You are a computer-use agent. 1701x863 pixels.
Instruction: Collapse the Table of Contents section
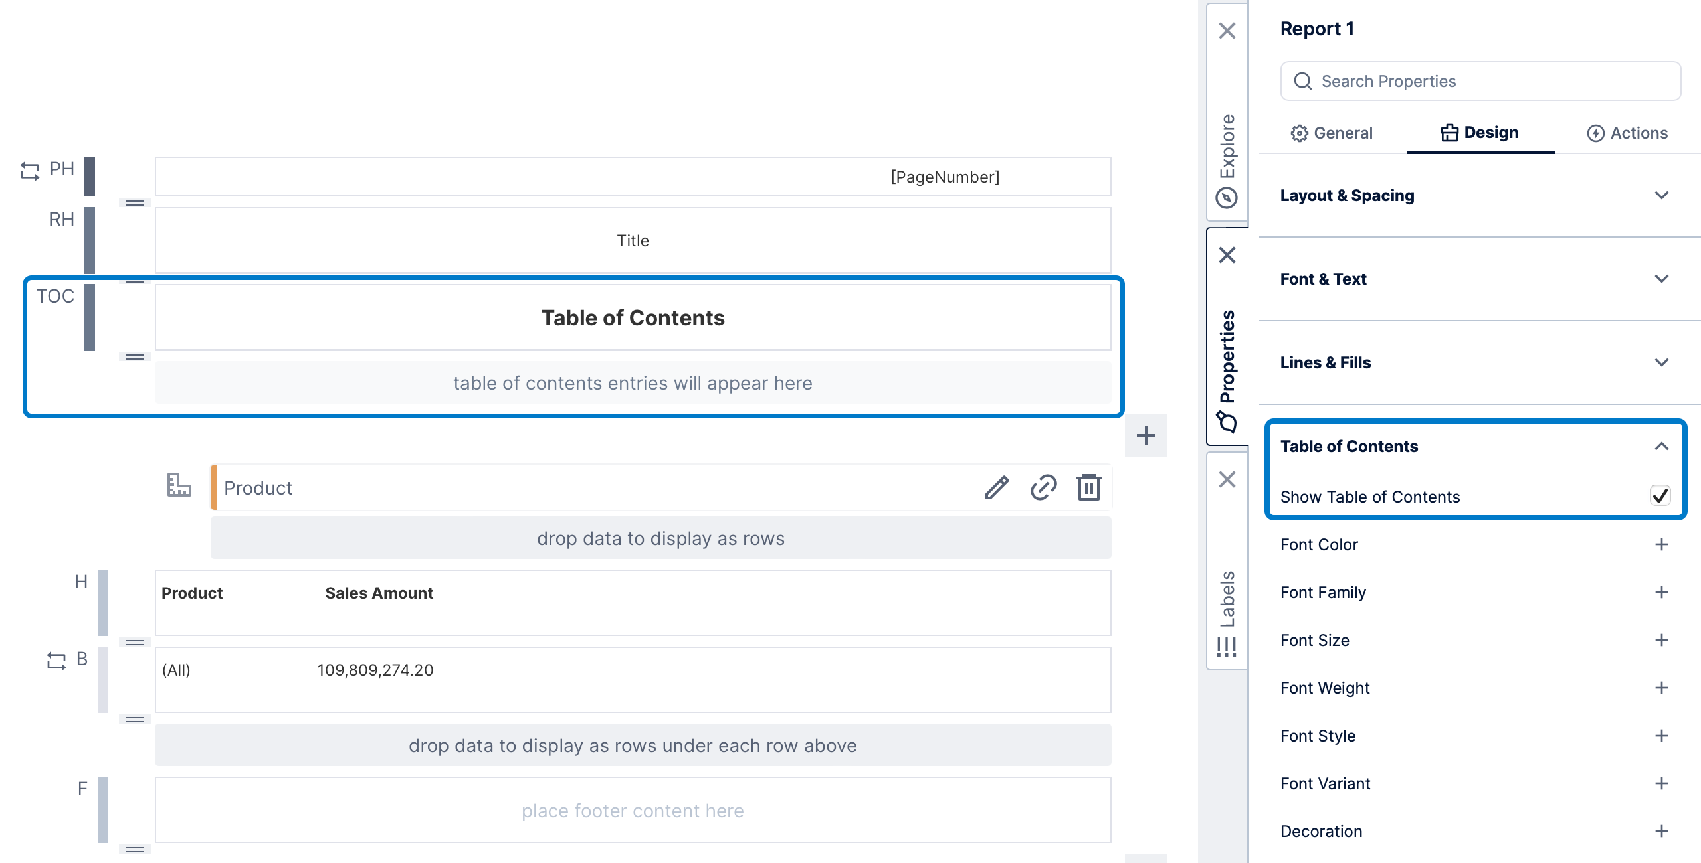1661,445
